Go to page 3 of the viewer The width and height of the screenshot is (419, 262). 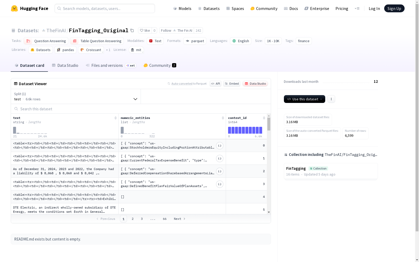[142, 219]
